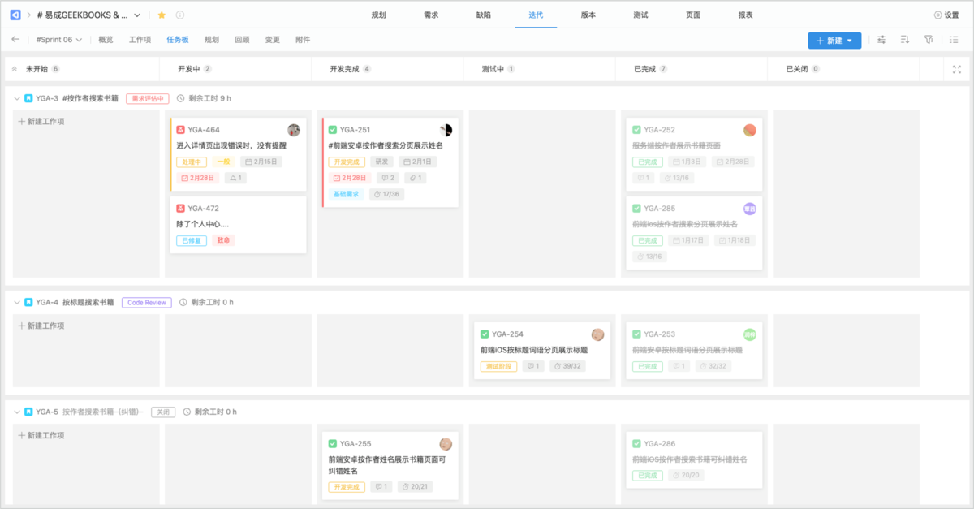Toggle the checkbox on YGA-255 card
974x509 pixels.
click(333, 444)
